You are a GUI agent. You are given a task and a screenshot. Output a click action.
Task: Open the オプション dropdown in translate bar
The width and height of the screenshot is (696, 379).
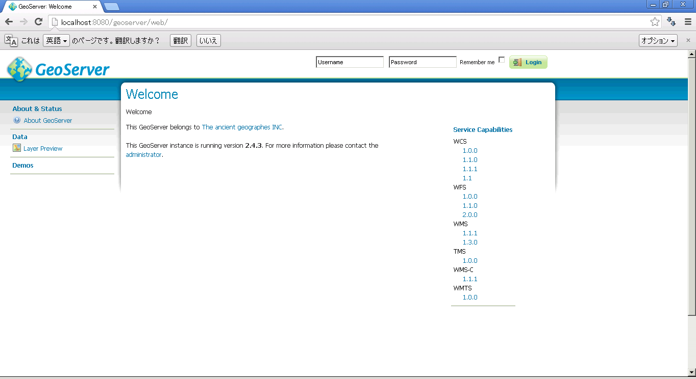click(658, 41)
